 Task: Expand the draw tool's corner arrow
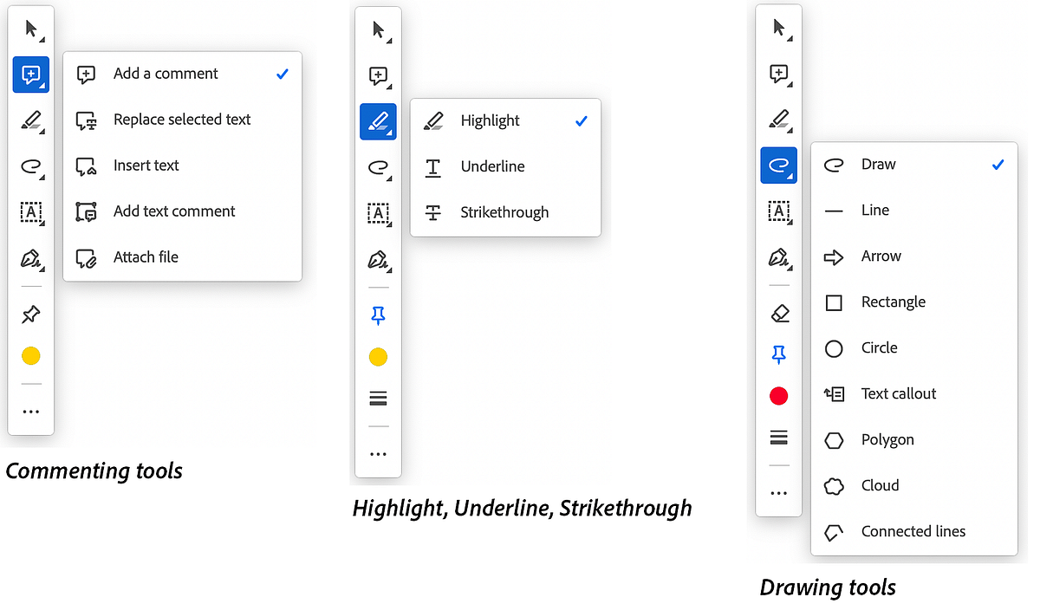788,174
